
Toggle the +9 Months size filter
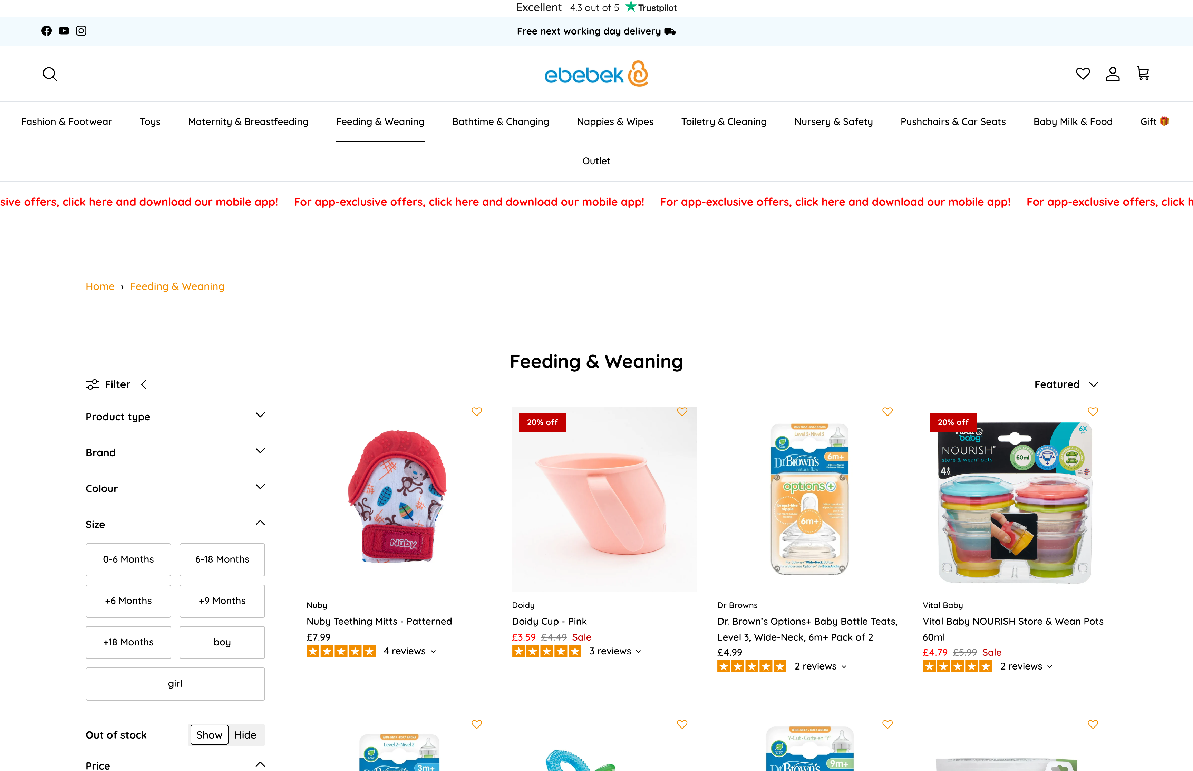pyautogui.click(x=222, y=601)
